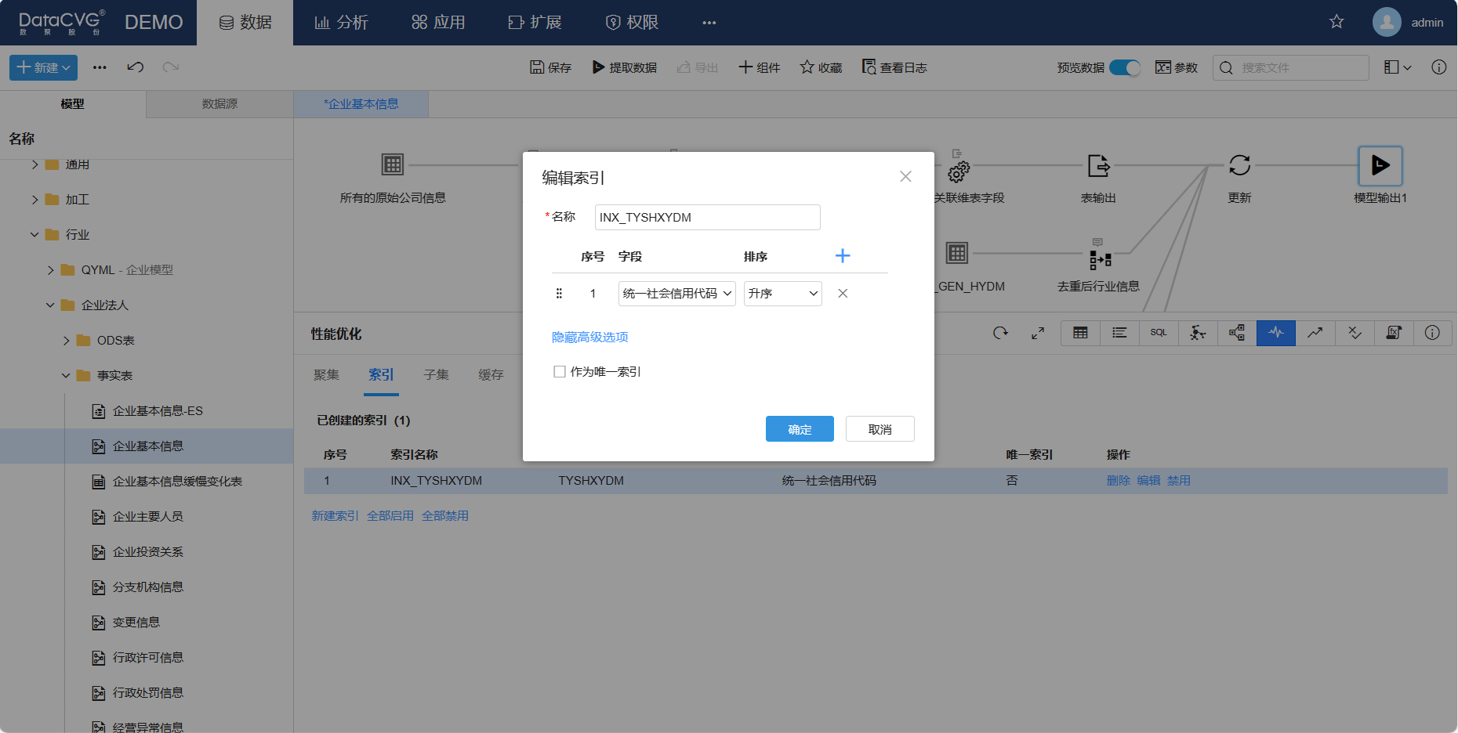Expand the 通用 folder
The height and width of the screenshot is (733, 1458).
pos(35,164)
